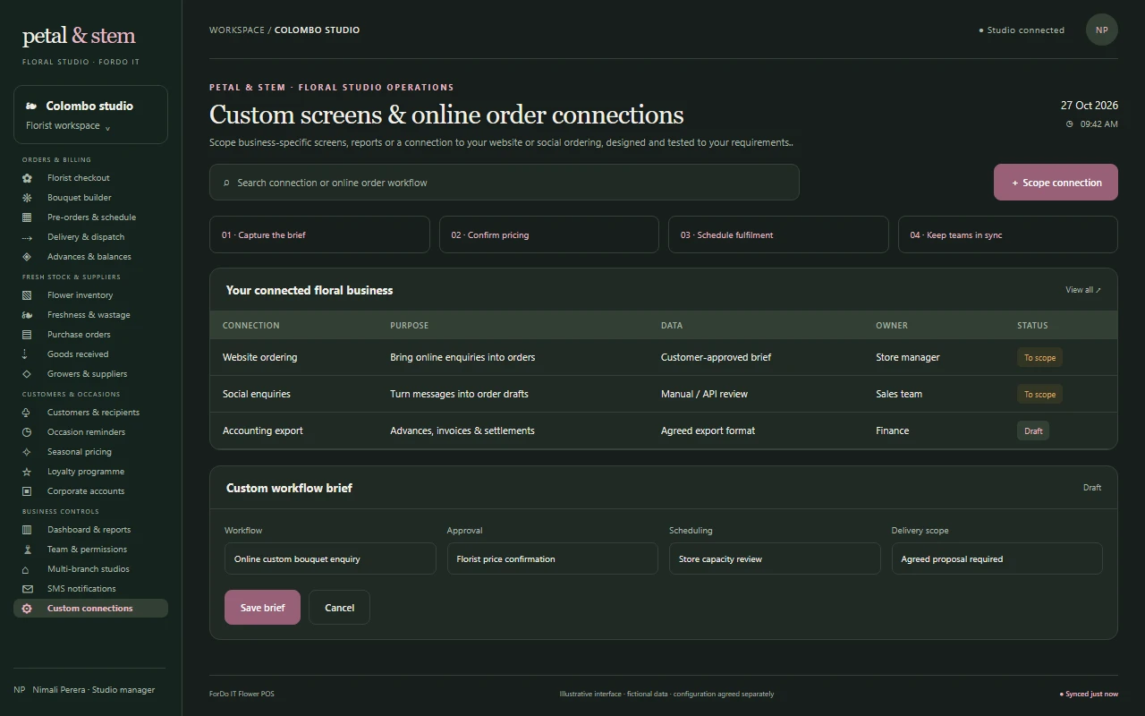Cancel the custom workflow brief
This screenshot has width=1145, height=716.
coord(339,608)
